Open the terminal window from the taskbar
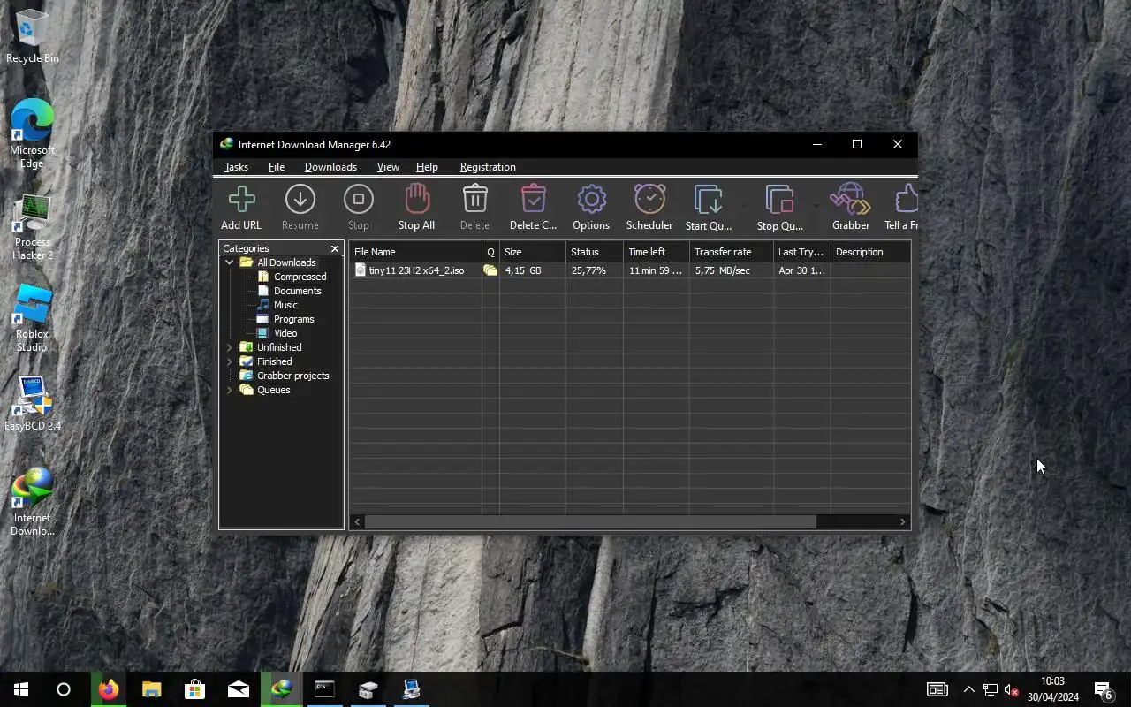The width and height of the screenshot is (1131, 707). coord(324,689)
